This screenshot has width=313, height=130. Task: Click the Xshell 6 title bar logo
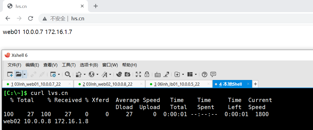click(x=7, y=55)
